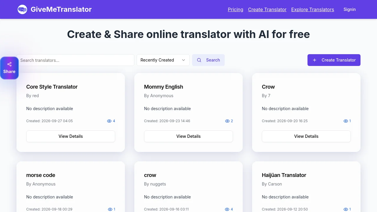
Task: Click the crow title on the card by nuggets
Action: (150, 175)
